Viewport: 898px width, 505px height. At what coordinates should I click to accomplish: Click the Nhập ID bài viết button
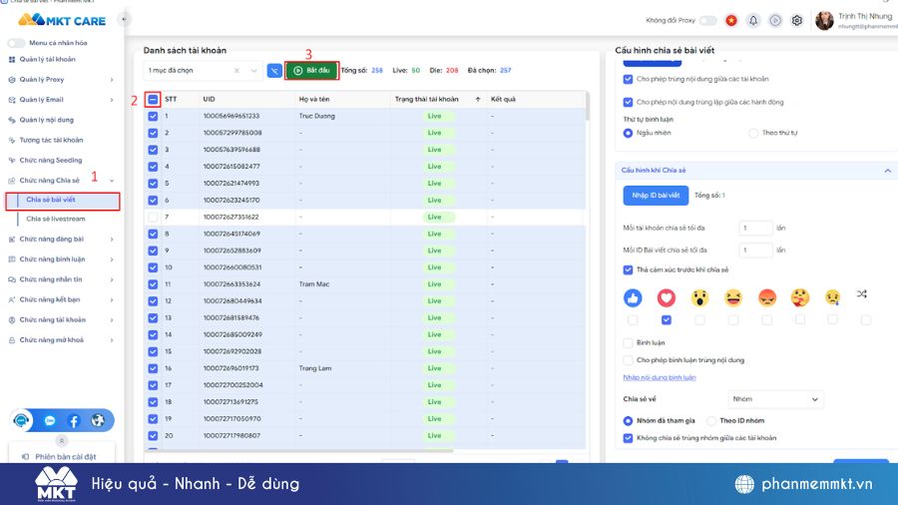[656, 196]
